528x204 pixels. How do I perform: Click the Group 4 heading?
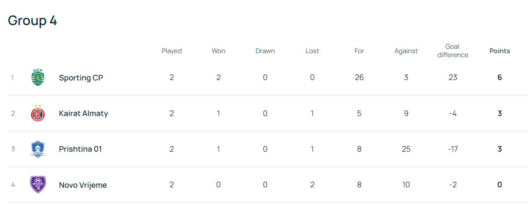[33, 21]
